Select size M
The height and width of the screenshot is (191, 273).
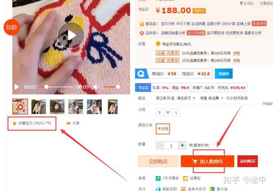[x=168, y=113]
